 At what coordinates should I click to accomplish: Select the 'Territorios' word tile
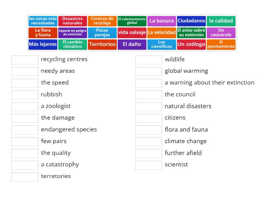pyautogui.click(x=102, y=44)
